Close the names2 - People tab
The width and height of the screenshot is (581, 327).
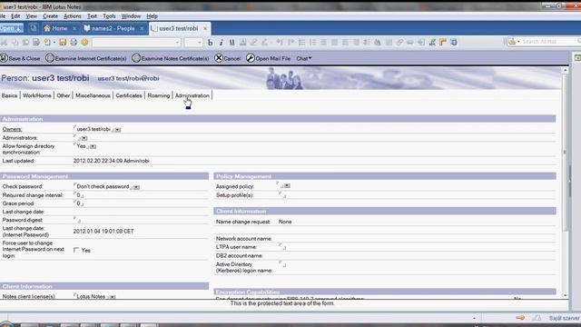click(142, 28)
